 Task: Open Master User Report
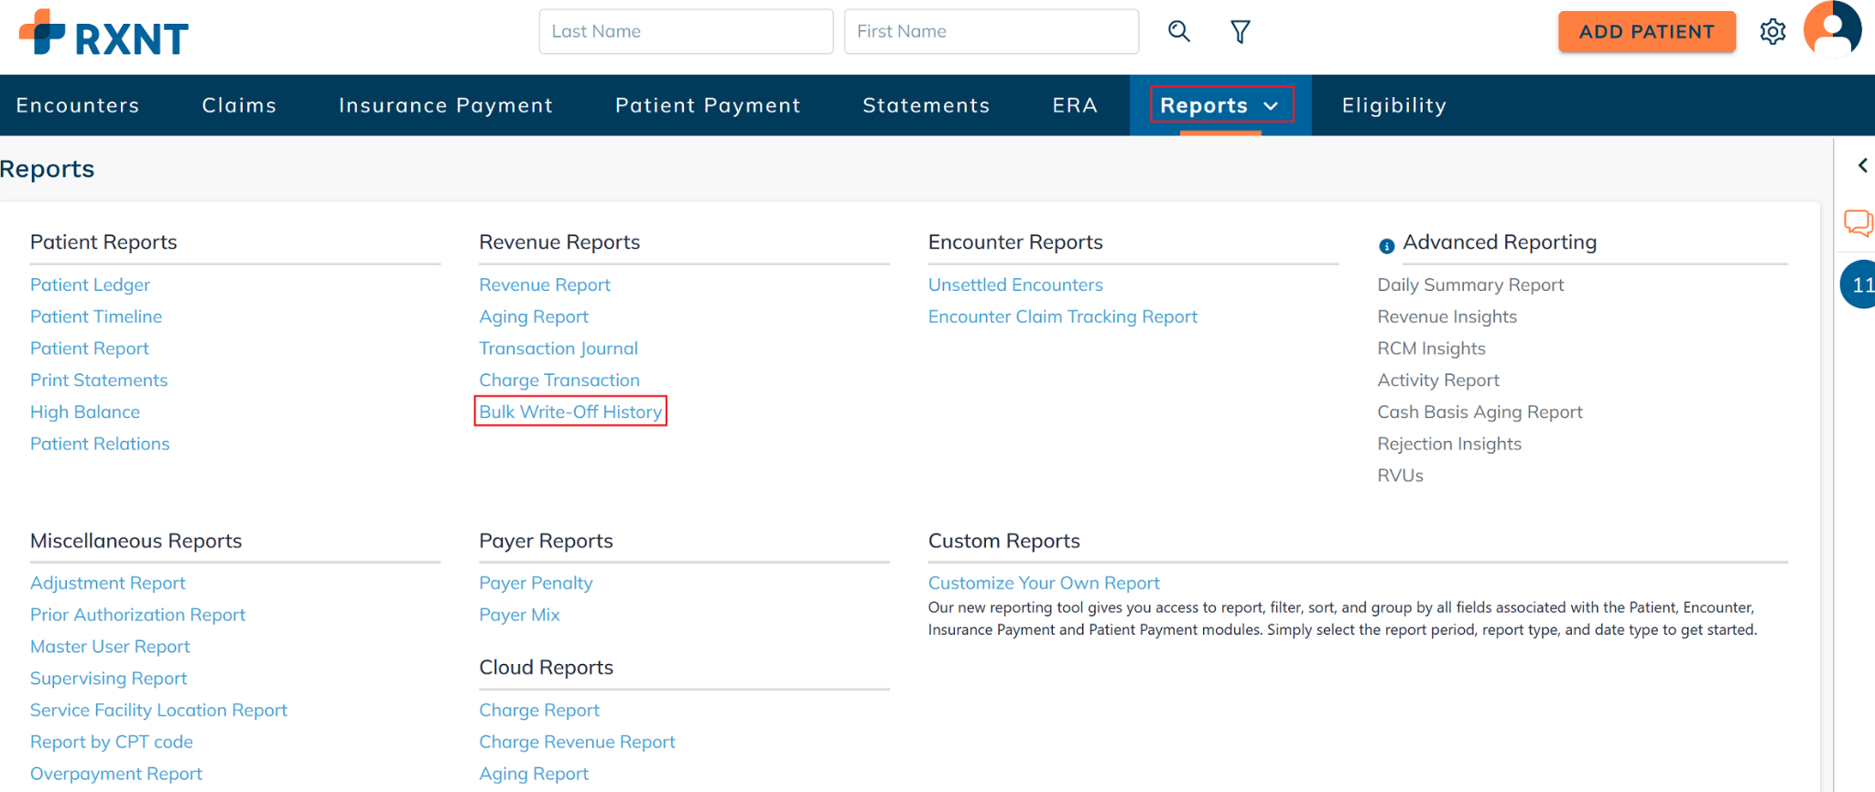coord(110,647)
